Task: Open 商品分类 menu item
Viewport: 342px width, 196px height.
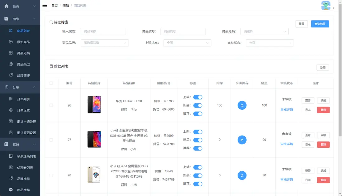Action: click(20, 53)
